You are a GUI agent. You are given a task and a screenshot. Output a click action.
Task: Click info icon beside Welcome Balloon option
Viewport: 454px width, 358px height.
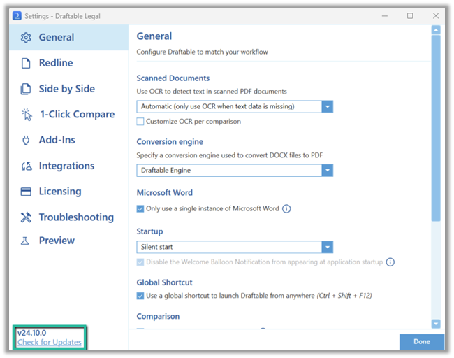tap(390, 262)
